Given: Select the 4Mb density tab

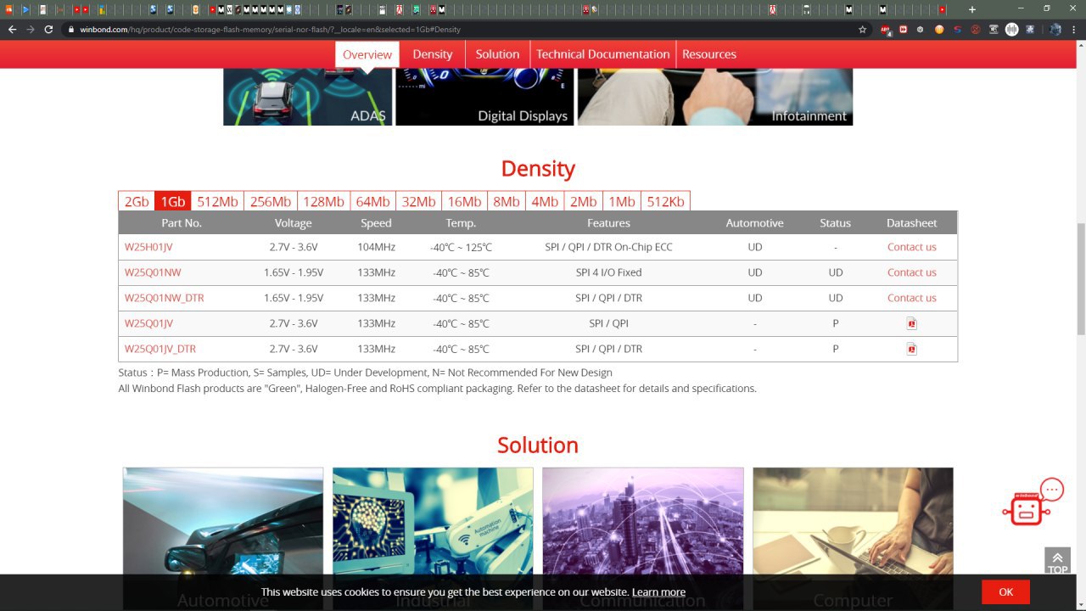Looking at the screenshot, I should click(545, 201).
